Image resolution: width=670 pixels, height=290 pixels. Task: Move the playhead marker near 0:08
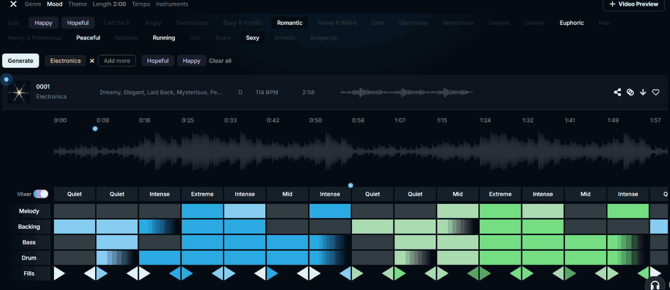pos(95,128)
